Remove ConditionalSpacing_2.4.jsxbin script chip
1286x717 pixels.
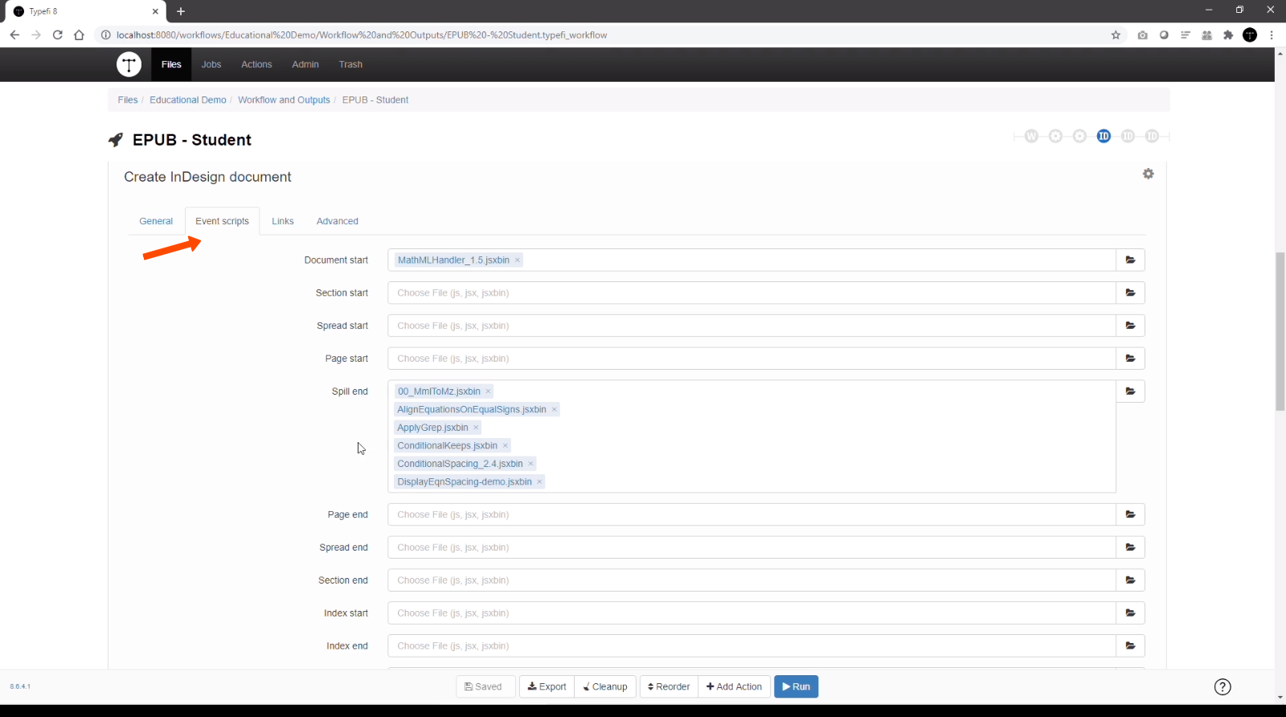(x=530, y=464)
